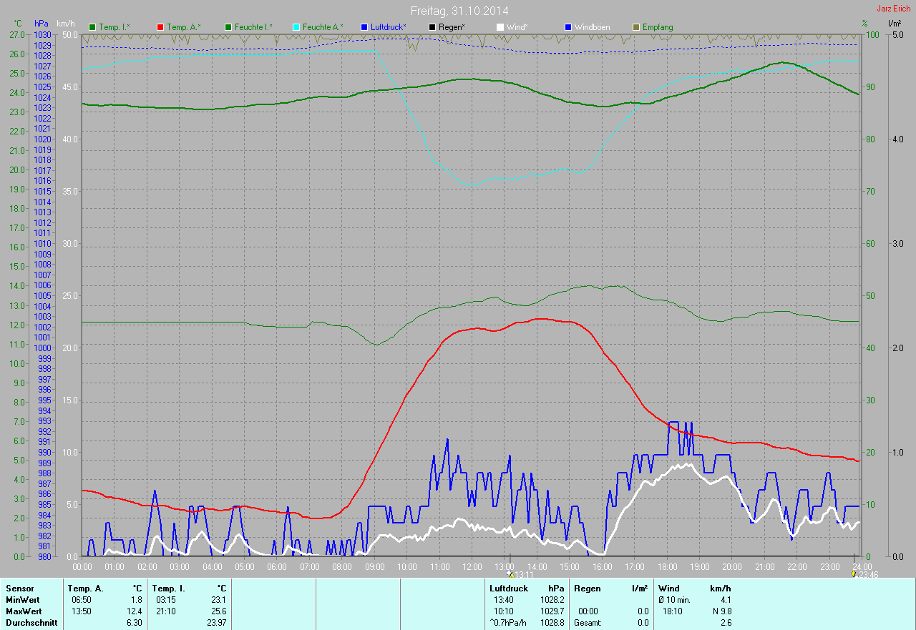Click the blue Luftdruck legend square

365,27
